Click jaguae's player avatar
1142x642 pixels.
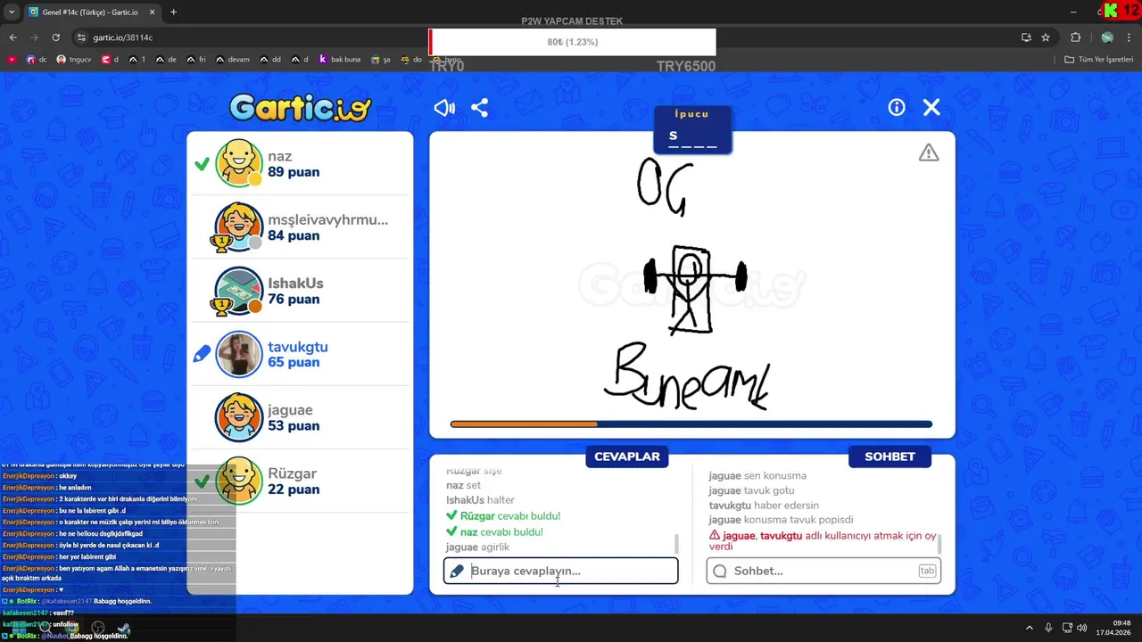pos(238,417)
